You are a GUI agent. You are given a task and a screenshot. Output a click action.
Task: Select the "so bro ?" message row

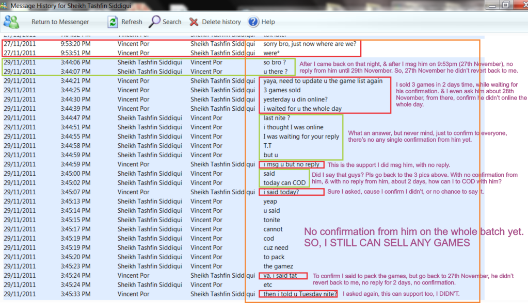[275, 62]
